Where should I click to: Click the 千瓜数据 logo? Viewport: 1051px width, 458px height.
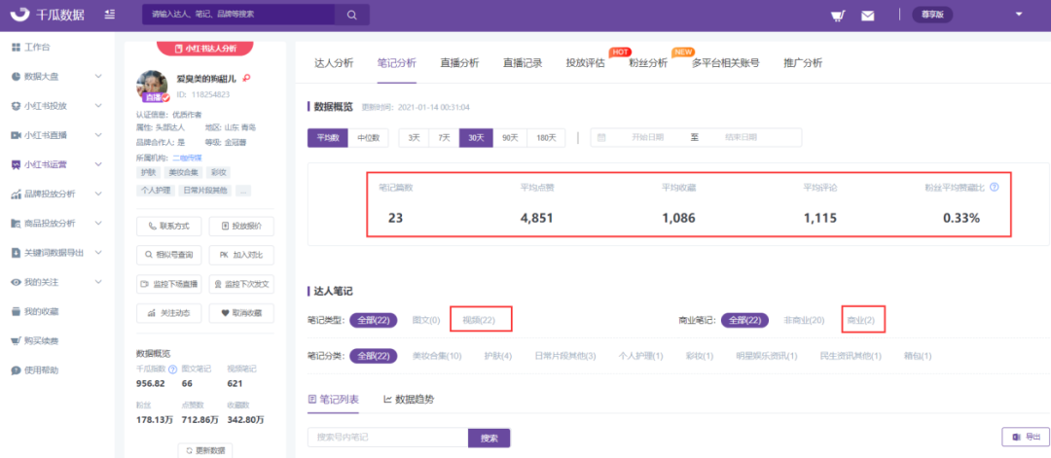[x=49, y=15]
